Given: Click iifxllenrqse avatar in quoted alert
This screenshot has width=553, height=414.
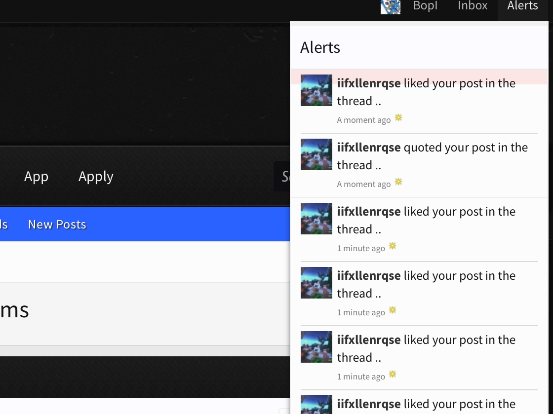Looking at the screenshot, I should click(x=316, y=154).
